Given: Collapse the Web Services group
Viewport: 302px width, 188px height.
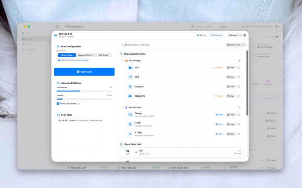Looking at the screenshot, I should 123,108.
